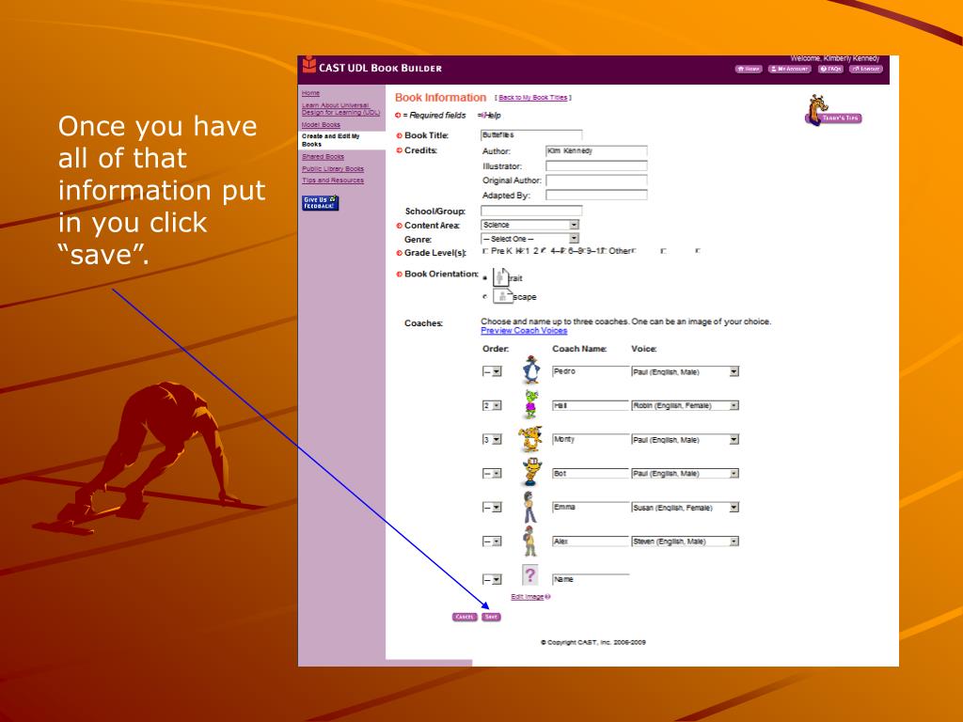Open Model Books in the sidebar
Screen dimensions: 963x722
(x=321, y=125)
